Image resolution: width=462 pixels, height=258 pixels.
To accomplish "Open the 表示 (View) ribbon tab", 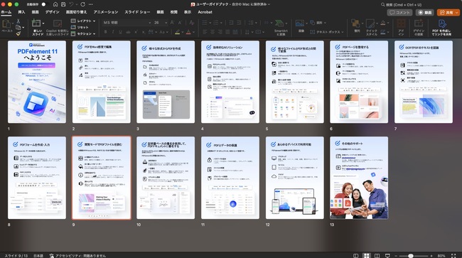I will (x=188, y=12).
